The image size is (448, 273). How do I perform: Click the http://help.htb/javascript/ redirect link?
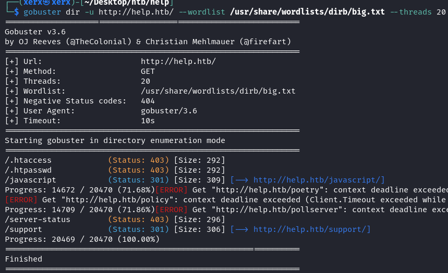tap(319, 180)
